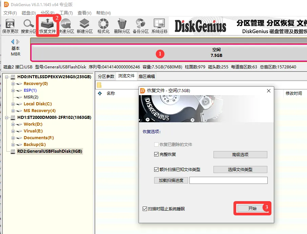This screenshot has width=307, height=234.
Task: Expand the Virual(E:) partition node
Action: point(13,131)
